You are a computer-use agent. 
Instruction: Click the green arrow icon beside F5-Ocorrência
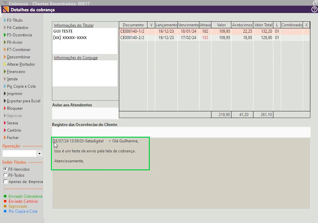(x=5, y=35)
